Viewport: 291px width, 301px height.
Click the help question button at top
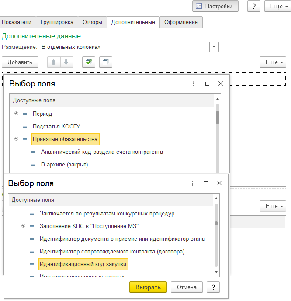coord(254,7)
